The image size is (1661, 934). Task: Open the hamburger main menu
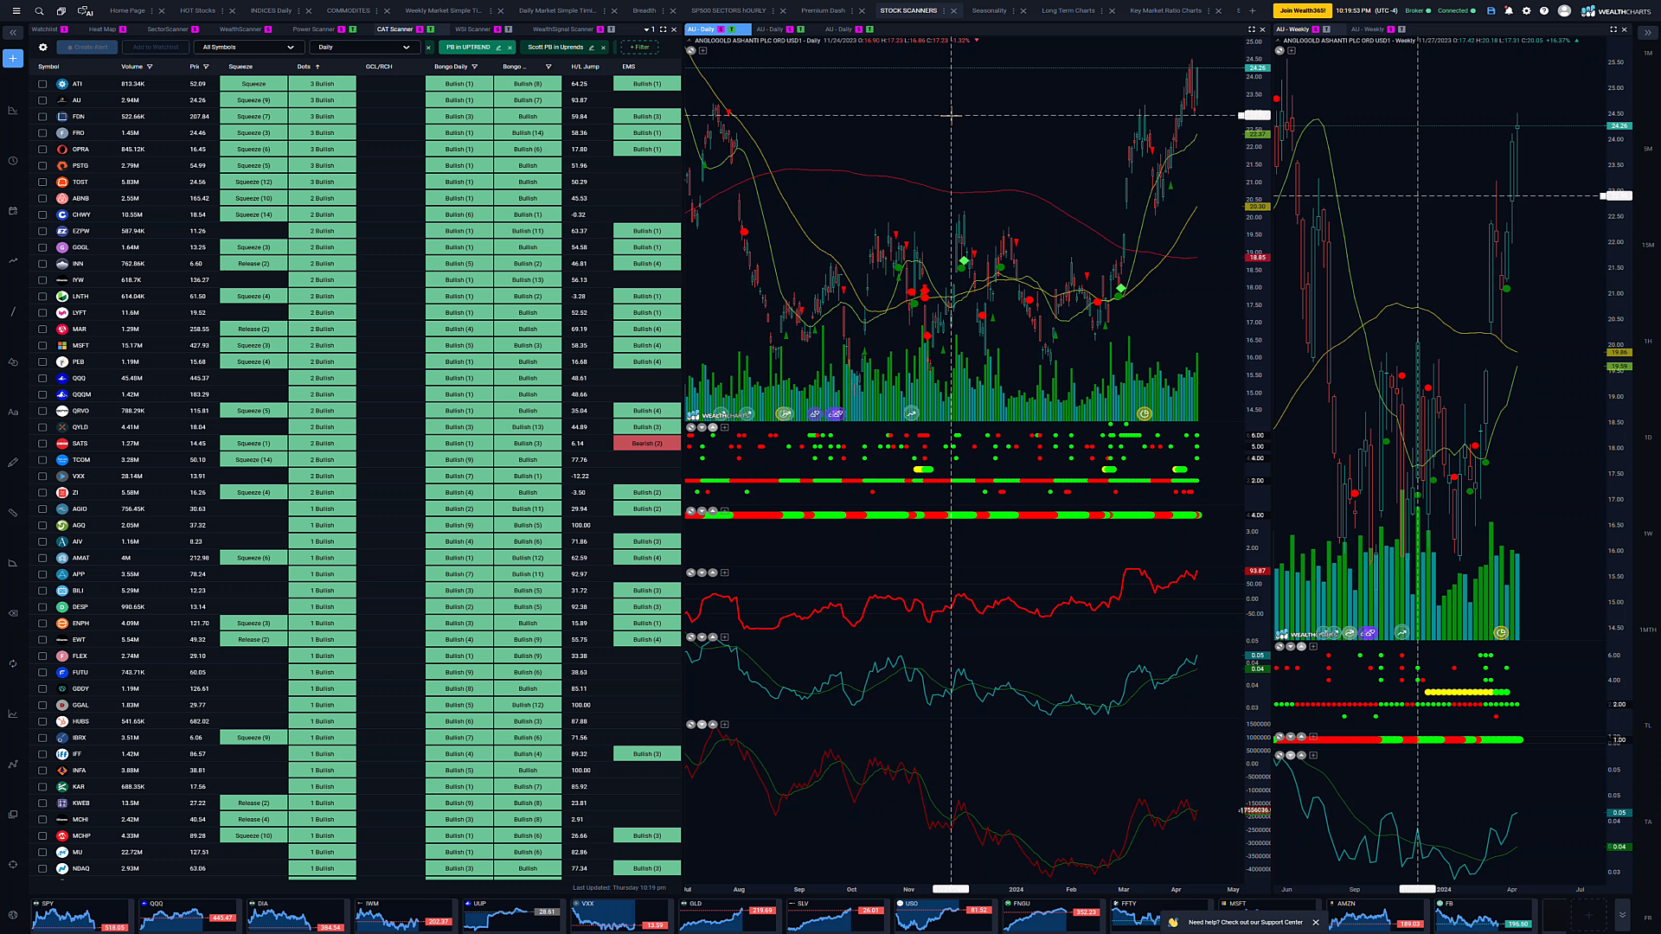[x=16, y=11]
